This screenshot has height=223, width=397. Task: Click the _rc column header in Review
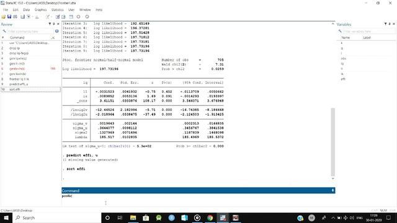click(53, 37)
